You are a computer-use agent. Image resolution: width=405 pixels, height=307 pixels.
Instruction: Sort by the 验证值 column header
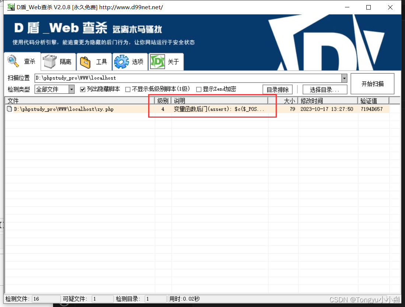point(373,100)
